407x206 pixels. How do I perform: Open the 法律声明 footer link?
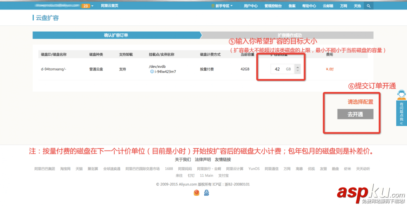click(x=203, y=160)
